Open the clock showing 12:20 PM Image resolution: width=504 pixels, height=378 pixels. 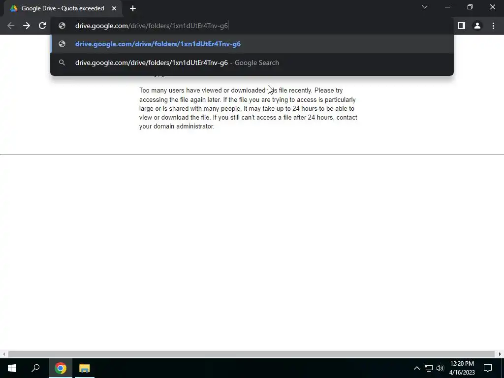point(462,368)
